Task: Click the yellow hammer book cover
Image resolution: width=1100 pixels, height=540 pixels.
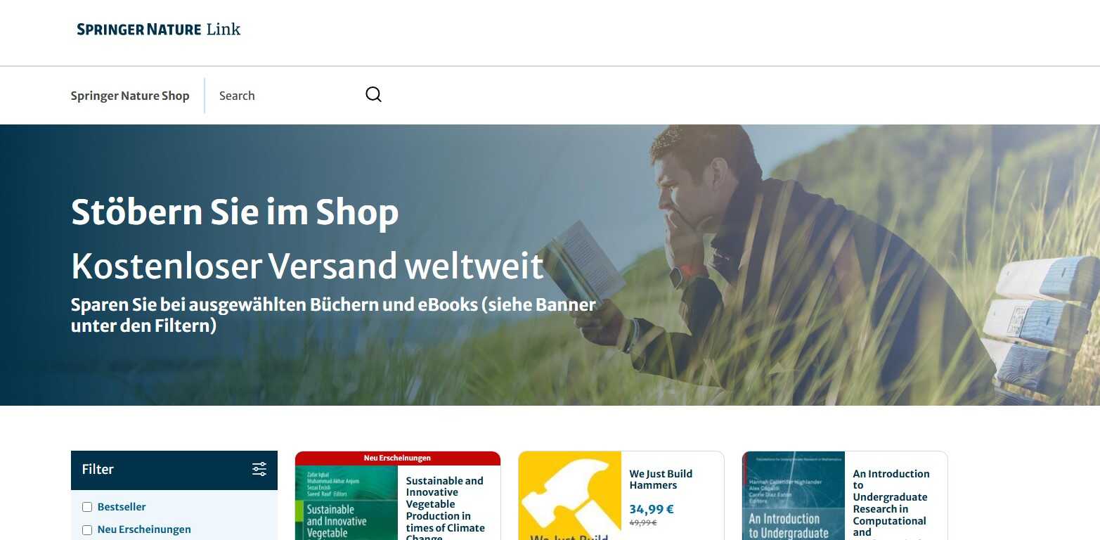Action: (x=570, y=496)
